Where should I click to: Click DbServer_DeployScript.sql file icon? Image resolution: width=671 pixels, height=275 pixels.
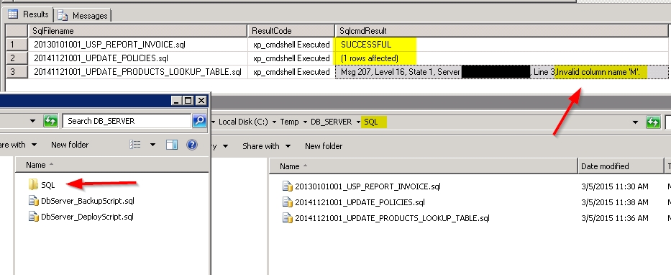[33, 216]
